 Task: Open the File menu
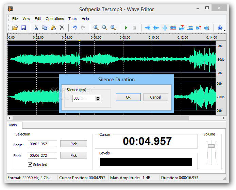pos(15,19)
